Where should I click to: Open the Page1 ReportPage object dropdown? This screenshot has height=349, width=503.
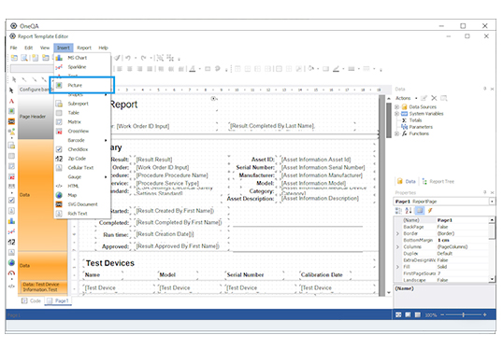point(492,202)
